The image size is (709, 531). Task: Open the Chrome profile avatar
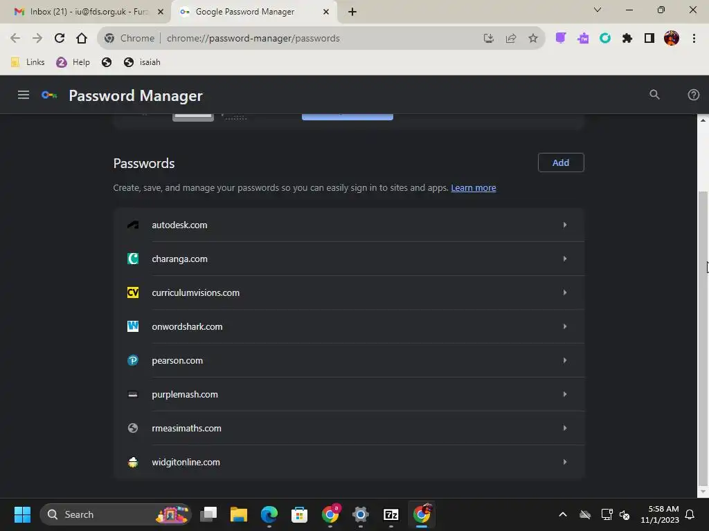(672, 39)
